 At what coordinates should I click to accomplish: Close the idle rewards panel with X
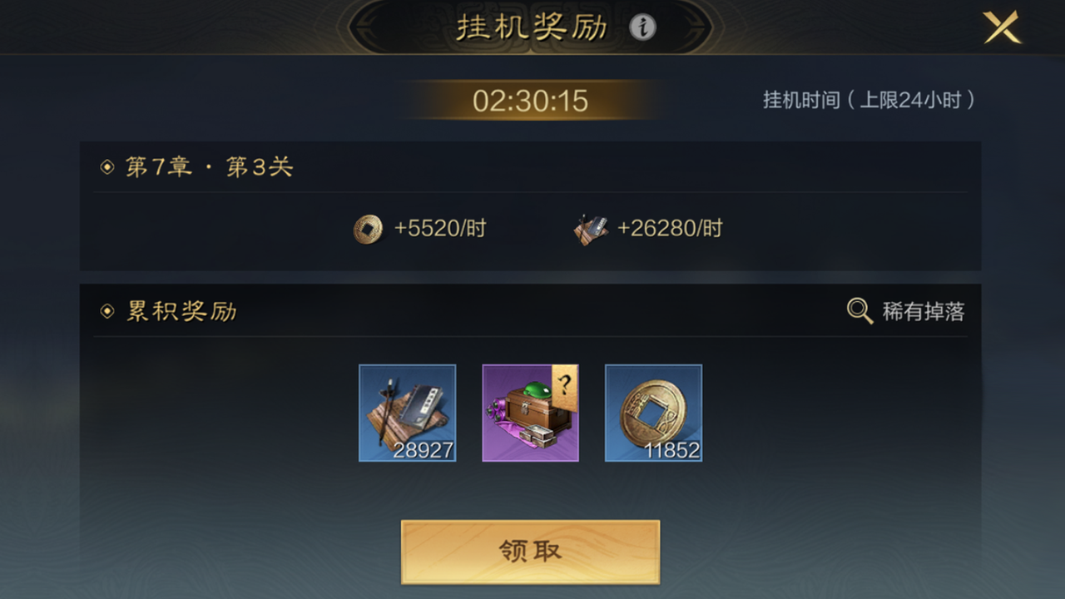click(1002, 27)
